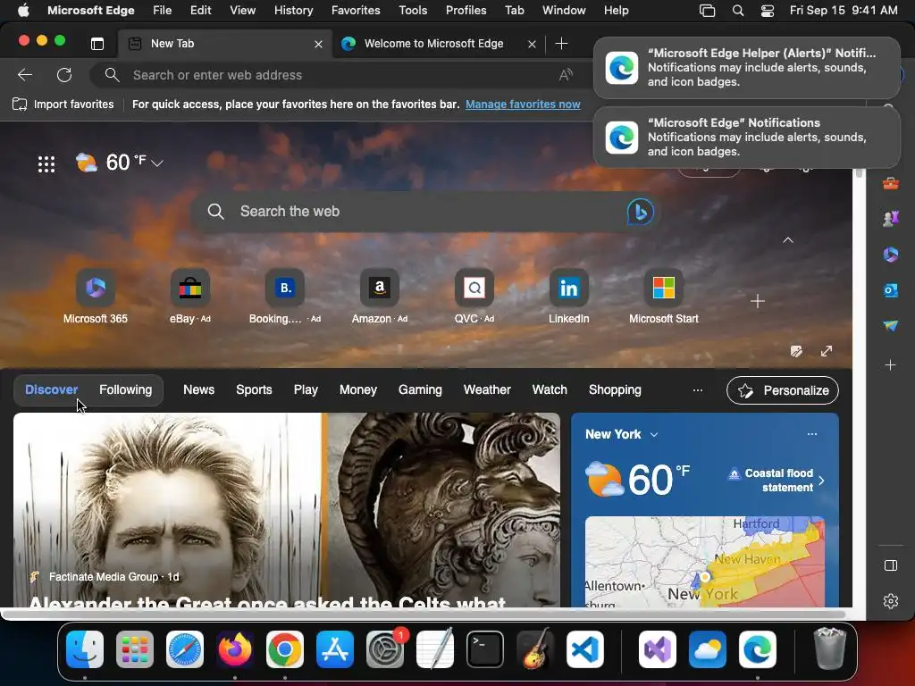915x686 pixels.
Task: Close the New Tab tab
Action: point(318,45)
